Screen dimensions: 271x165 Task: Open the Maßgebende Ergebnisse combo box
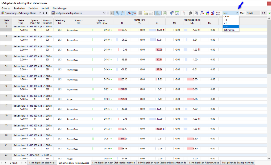coord(78,13)
